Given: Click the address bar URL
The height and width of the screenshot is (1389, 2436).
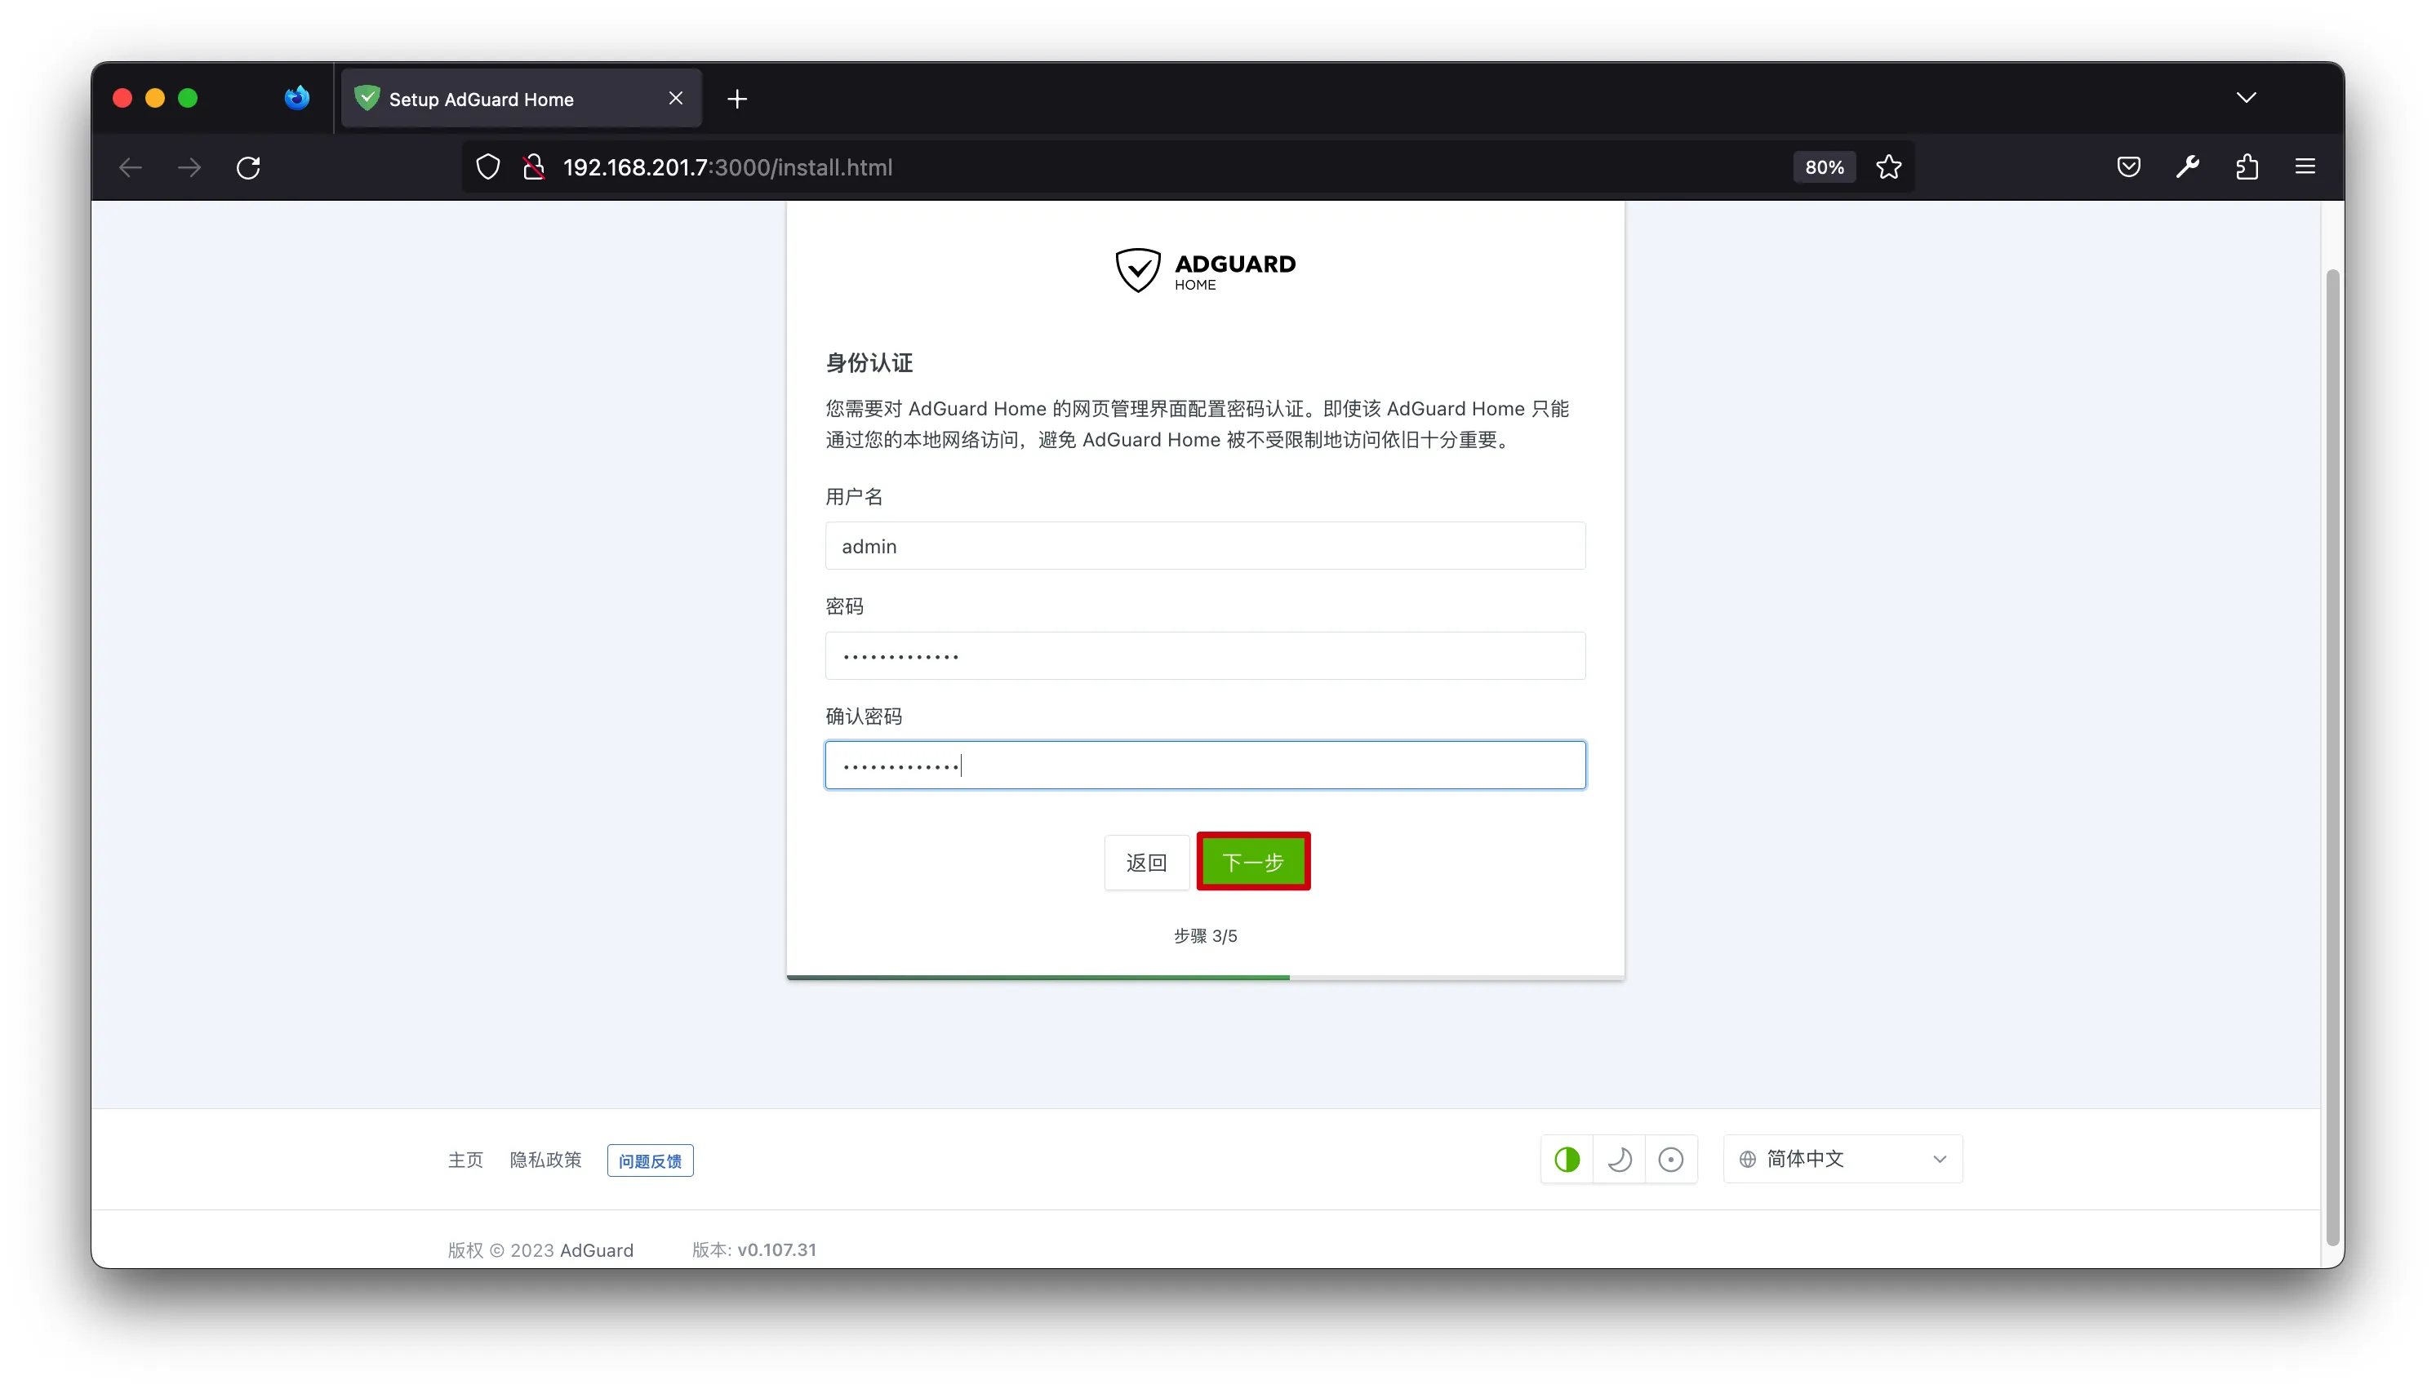Looking at the screenshot, I should [x=727, y=167].
